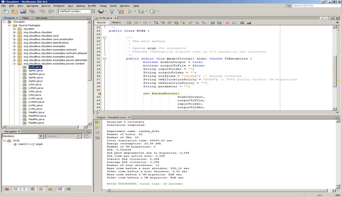Minimize the Projects panel group
Viewport: 342px width, 198px height.
(89, 18)
